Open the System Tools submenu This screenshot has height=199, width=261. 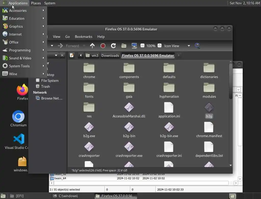coord(23,66)
